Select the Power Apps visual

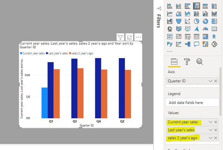(214, 44)
